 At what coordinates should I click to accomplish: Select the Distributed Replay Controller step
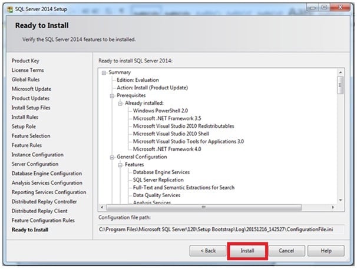click(44, 202)
